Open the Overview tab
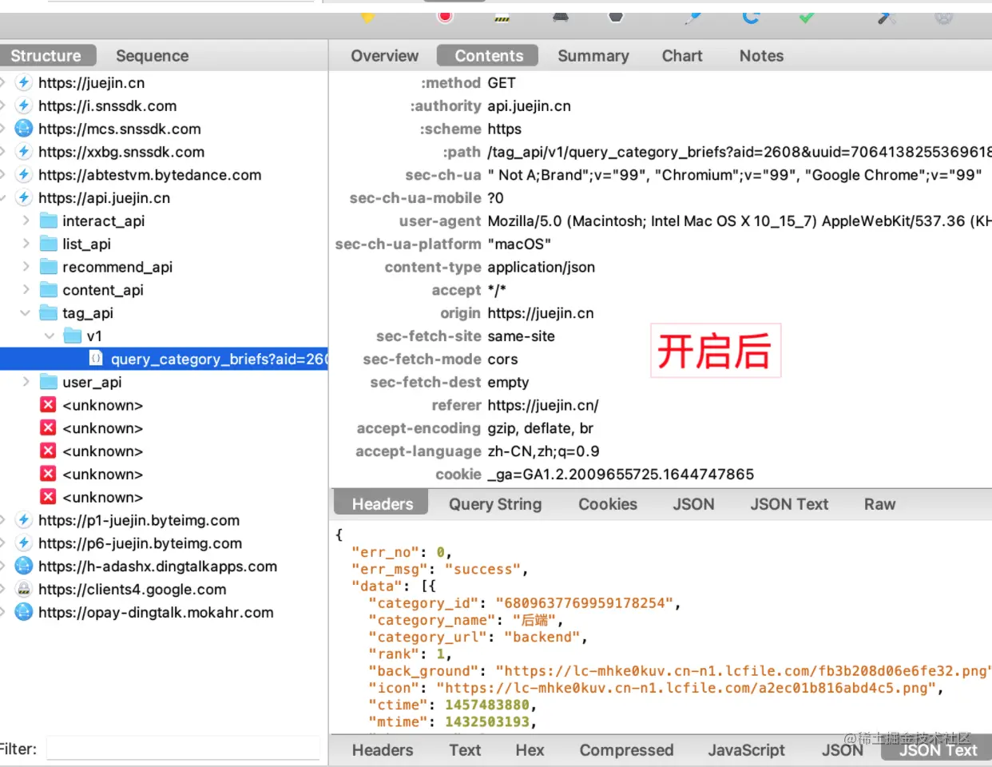The height and width of the screenshot is (767, 992). pyautogui.click(x=384, y=56)
